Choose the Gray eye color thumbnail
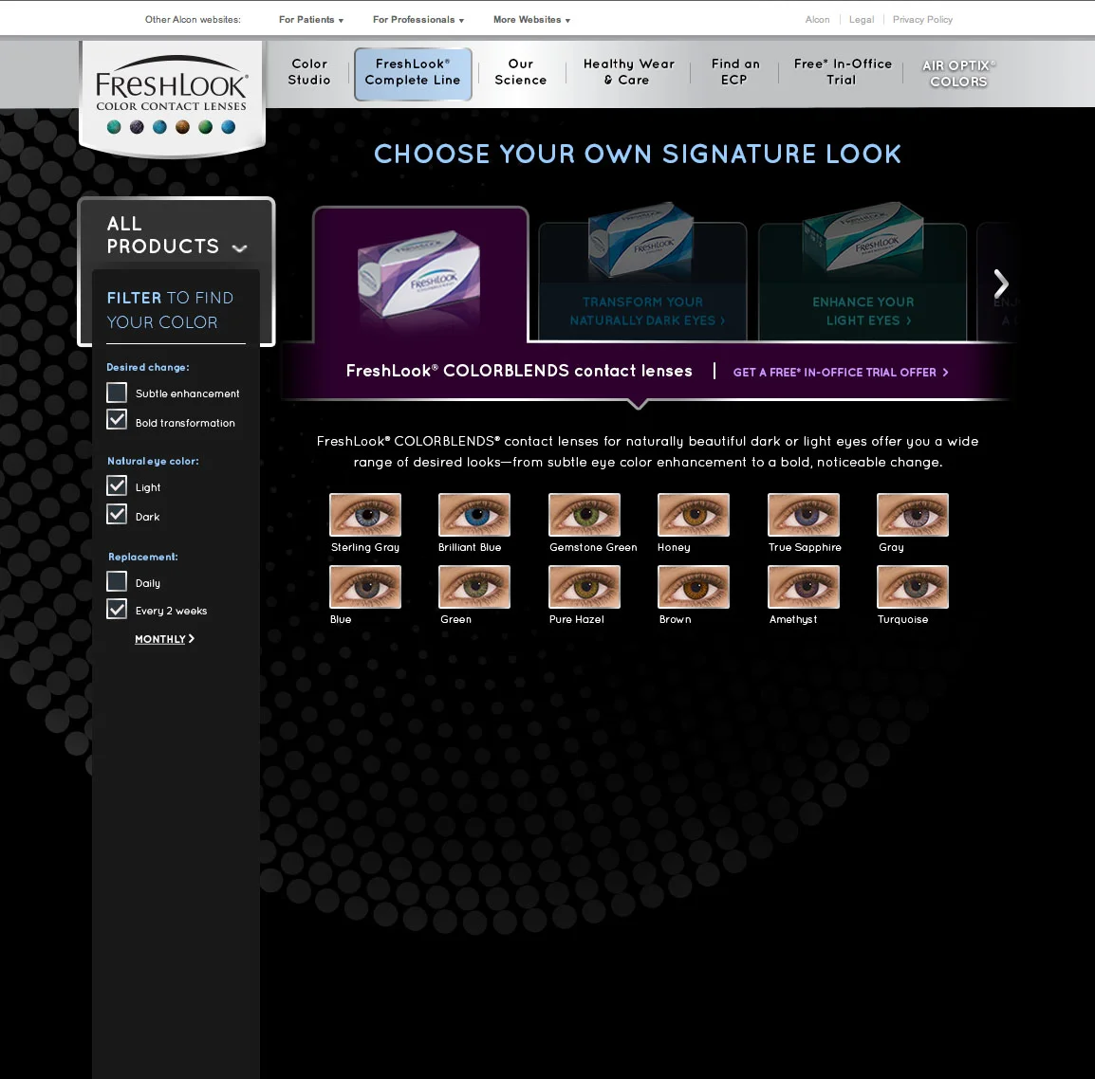Viewport: 1095px width, 1079px height. (x=913, y=515)
